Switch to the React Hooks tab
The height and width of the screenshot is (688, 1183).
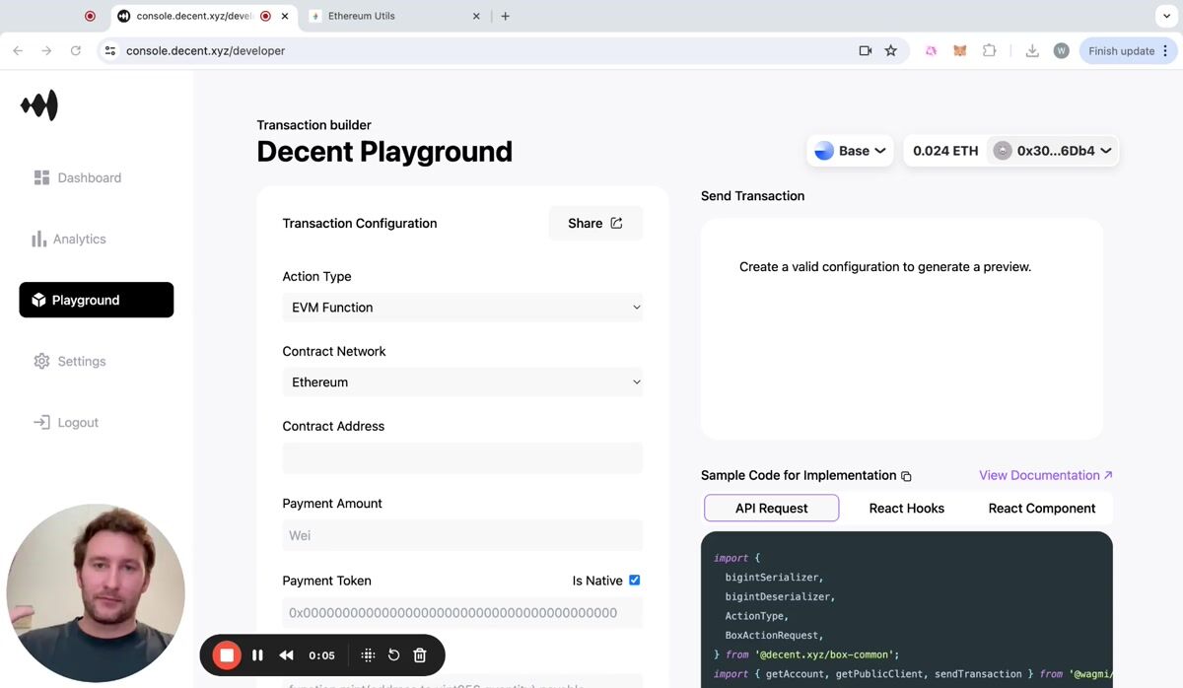pyautogui.click(x=906, y=509)
